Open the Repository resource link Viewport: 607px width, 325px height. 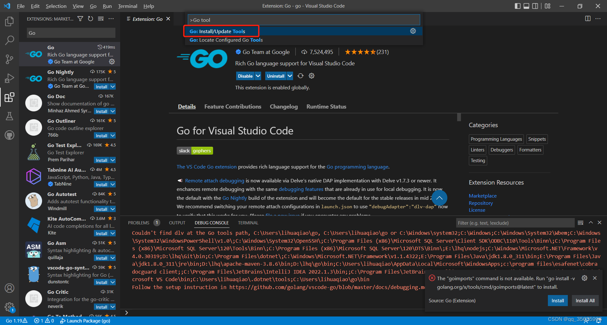[481, 203]
